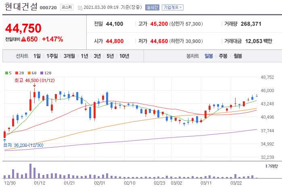Switch to 주봉 weekly candle chart
This screenshot has height=189, width=282.
(x=223, y=56)
